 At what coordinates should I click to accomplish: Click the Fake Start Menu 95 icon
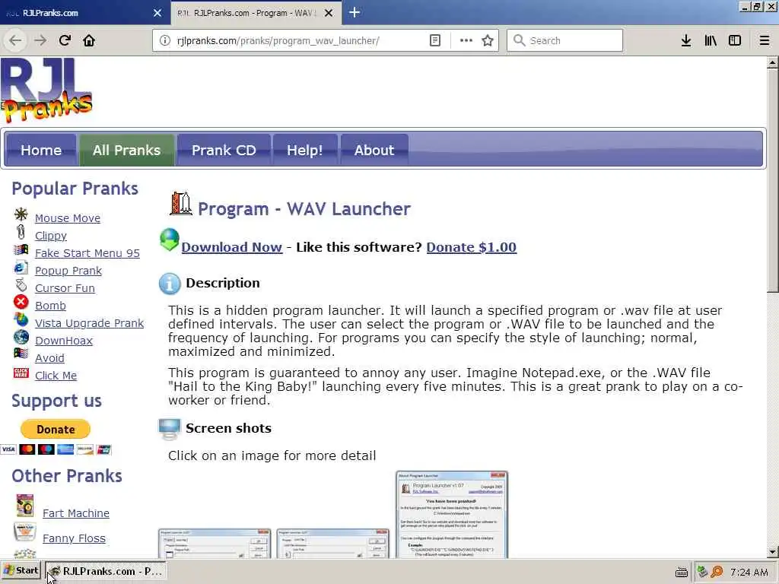click(x=21, y=249)
